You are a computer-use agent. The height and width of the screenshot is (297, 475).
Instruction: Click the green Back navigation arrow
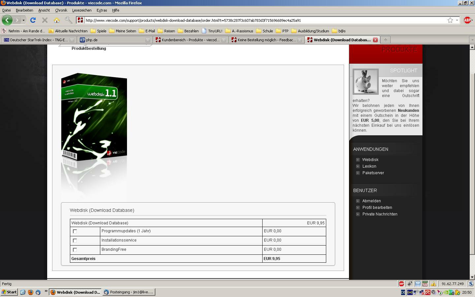pyautogui.click(x=7, y=20)
